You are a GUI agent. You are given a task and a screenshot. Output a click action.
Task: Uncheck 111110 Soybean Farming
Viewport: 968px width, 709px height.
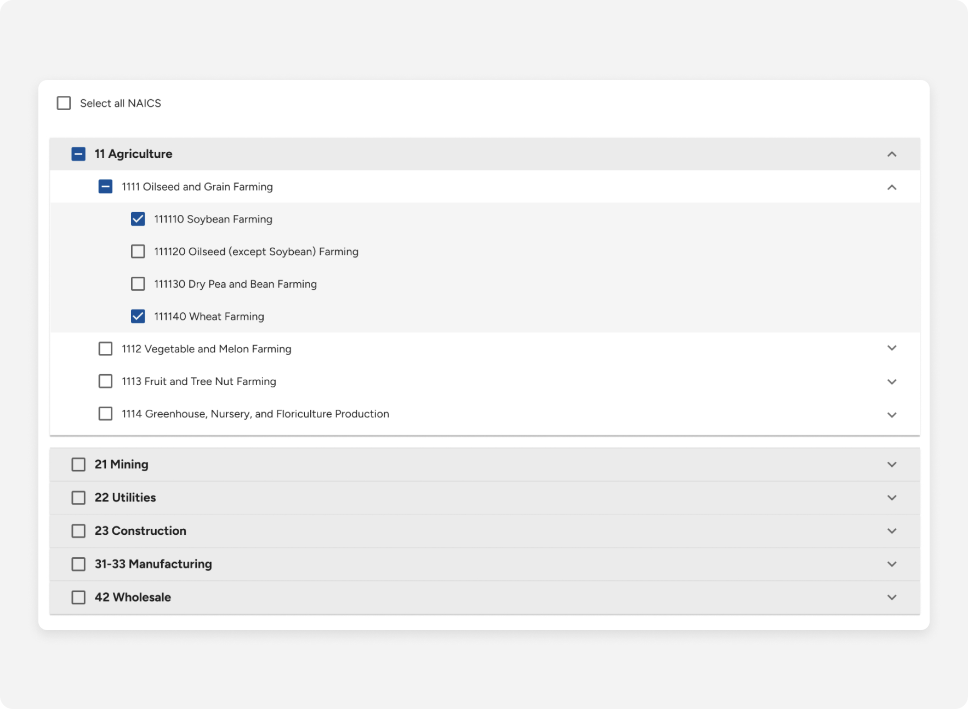(138, 219)
